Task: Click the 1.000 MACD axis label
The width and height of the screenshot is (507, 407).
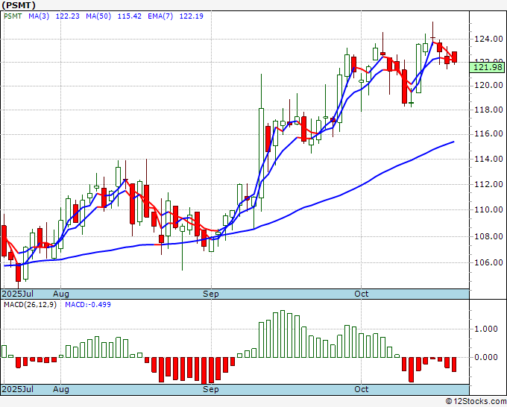Action: (x=487, y=329)
